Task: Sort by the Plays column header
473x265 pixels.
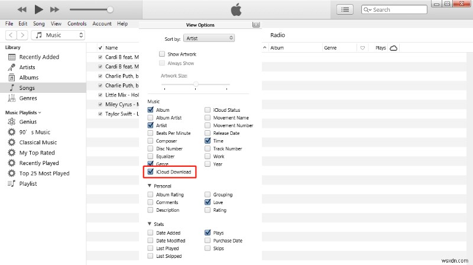Action: tap(380, 48)
